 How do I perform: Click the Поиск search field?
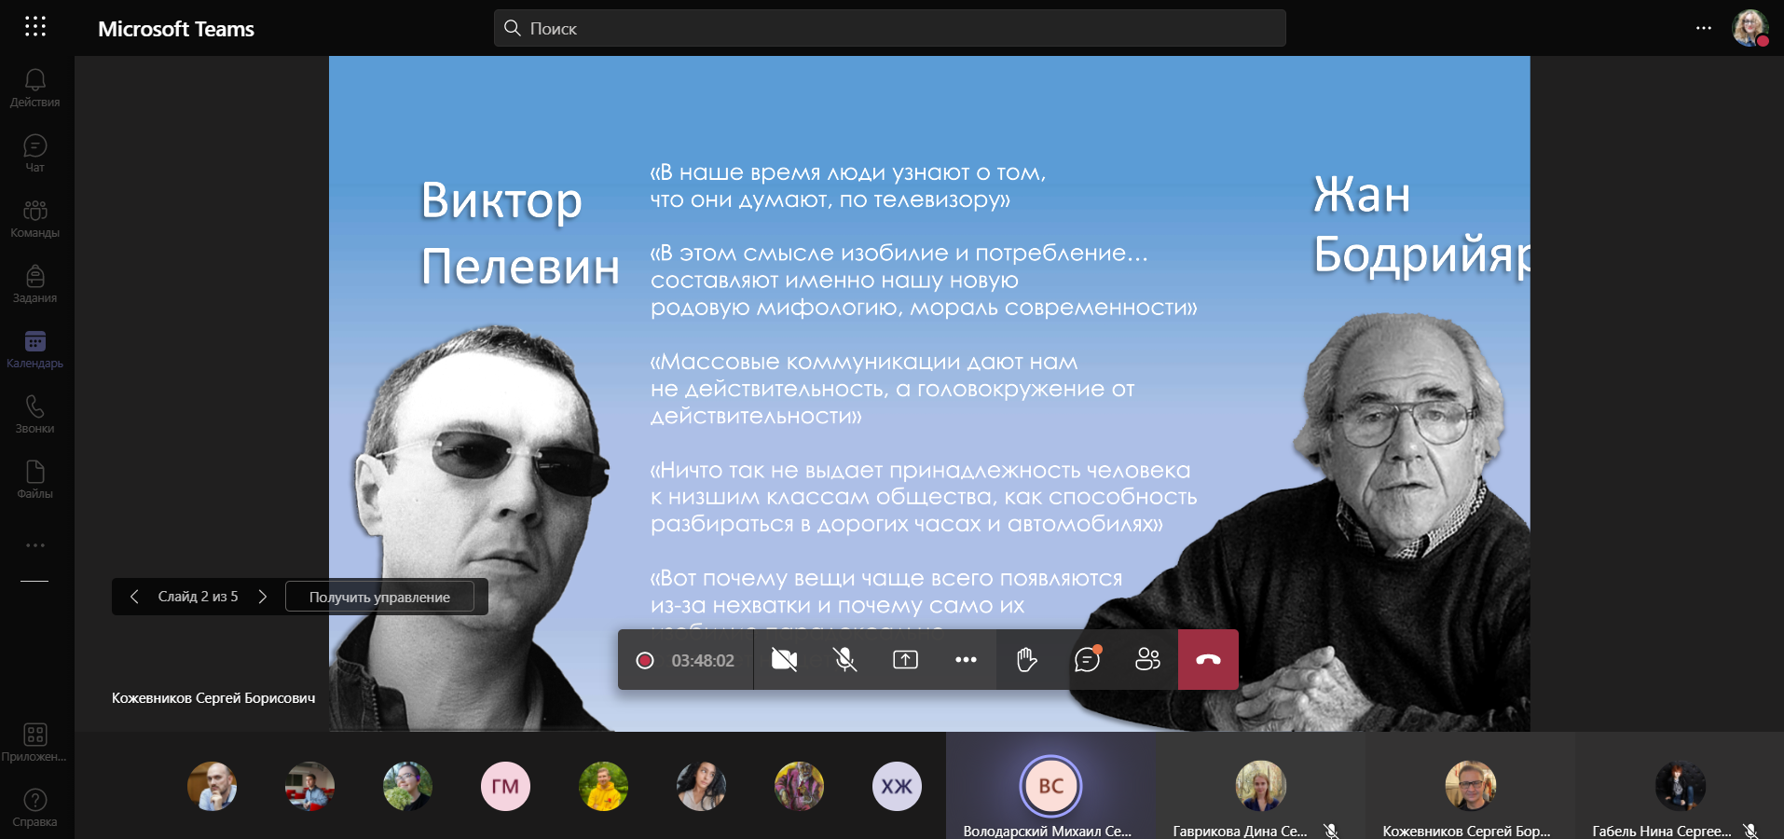point(890,28)
